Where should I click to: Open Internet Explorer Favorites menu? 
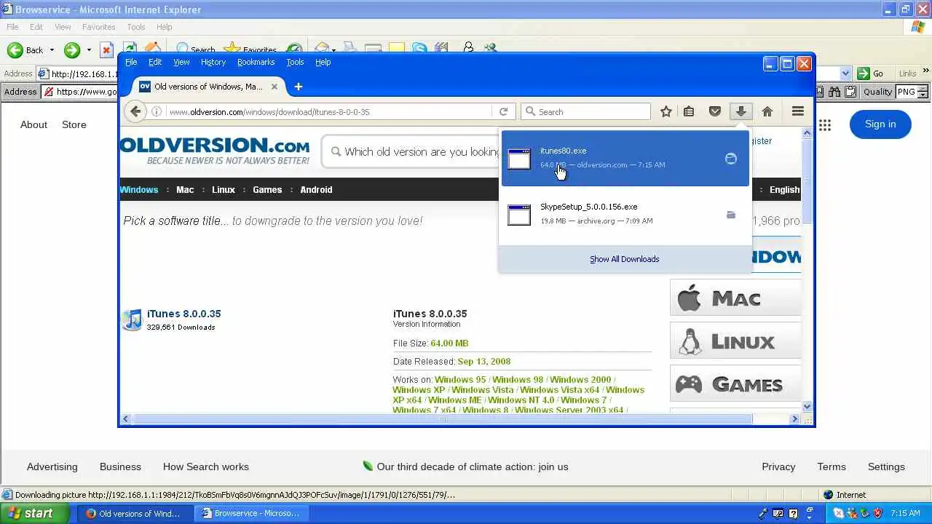coord(98,27)
